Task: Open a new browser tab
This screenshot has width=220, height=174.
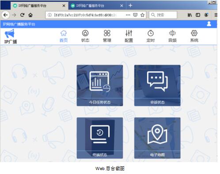Action: pyautogui.click(x=130, y=6)
